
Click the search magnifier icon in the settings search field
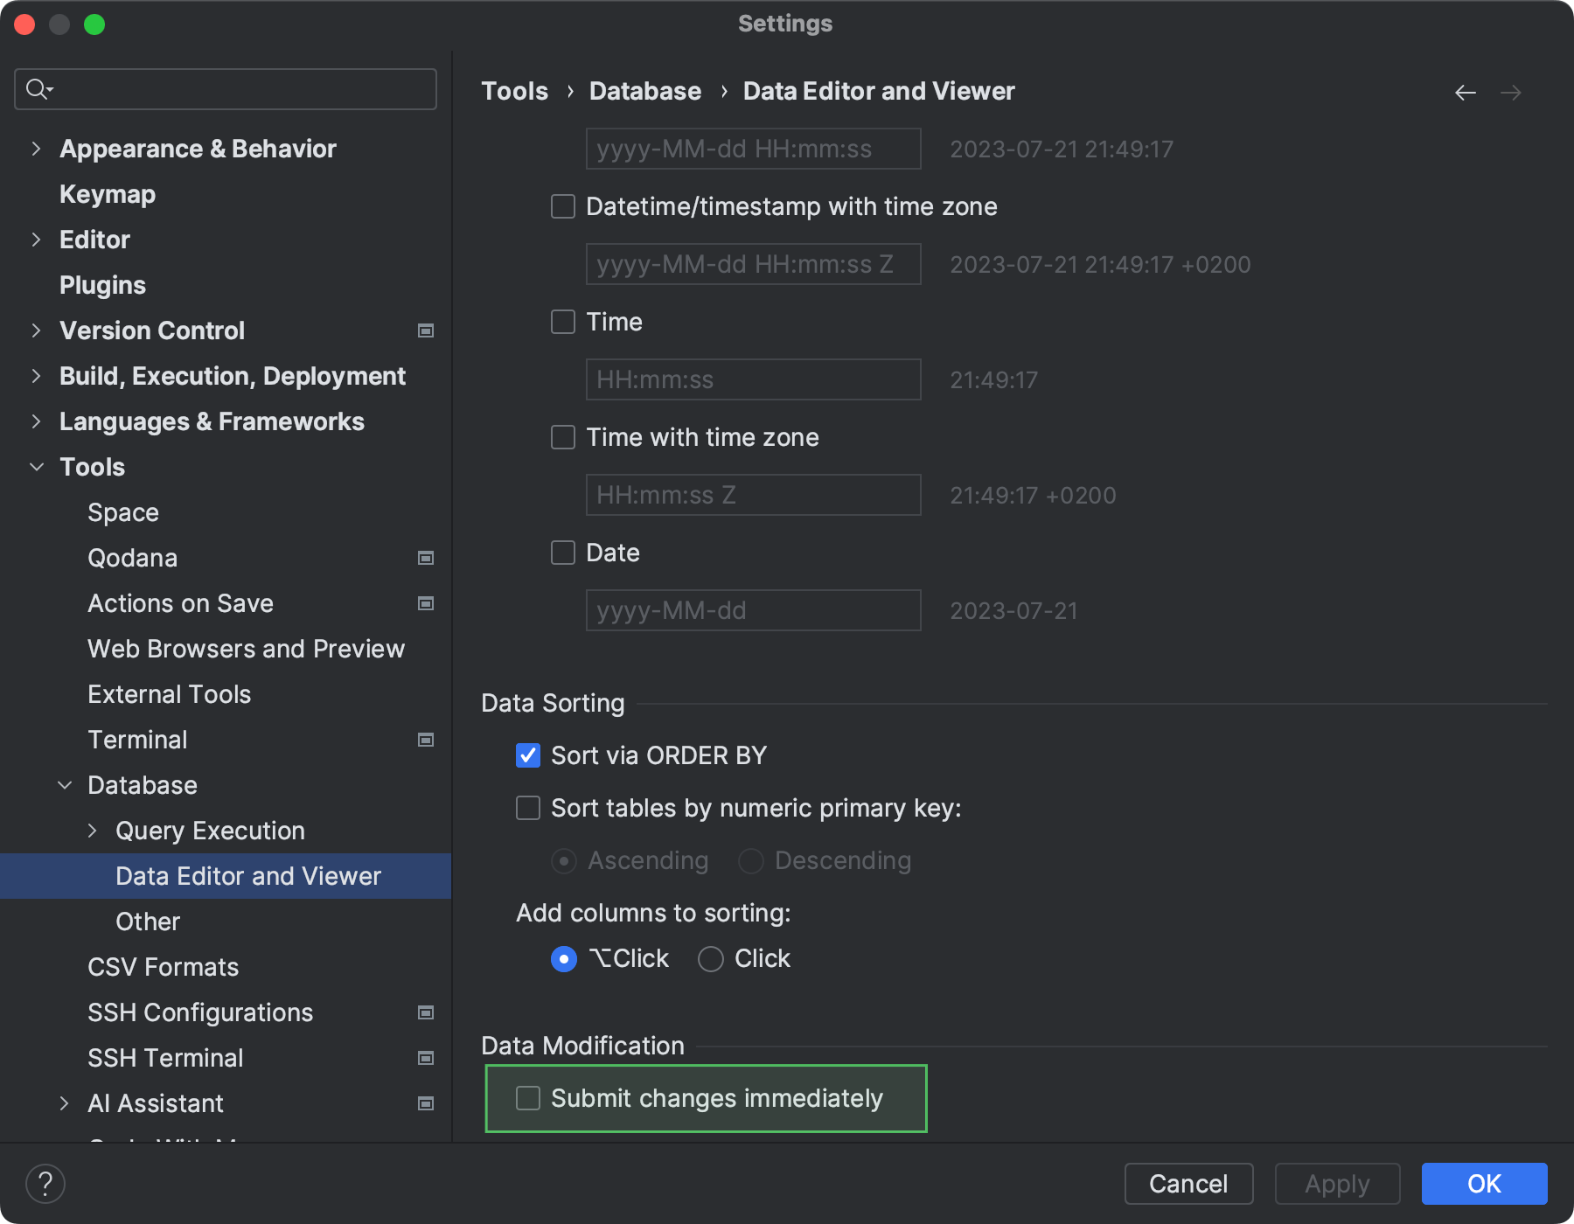[x=37, y=88]
